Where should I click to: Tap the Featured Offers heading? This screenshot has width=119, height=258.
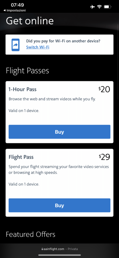(31, 234)
